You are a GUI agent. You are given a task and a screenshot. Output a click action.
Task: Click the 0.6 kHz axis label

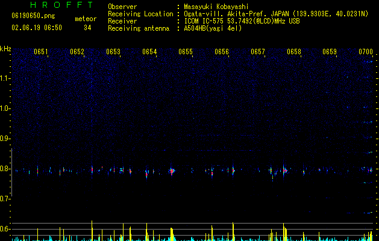(5, 229)
